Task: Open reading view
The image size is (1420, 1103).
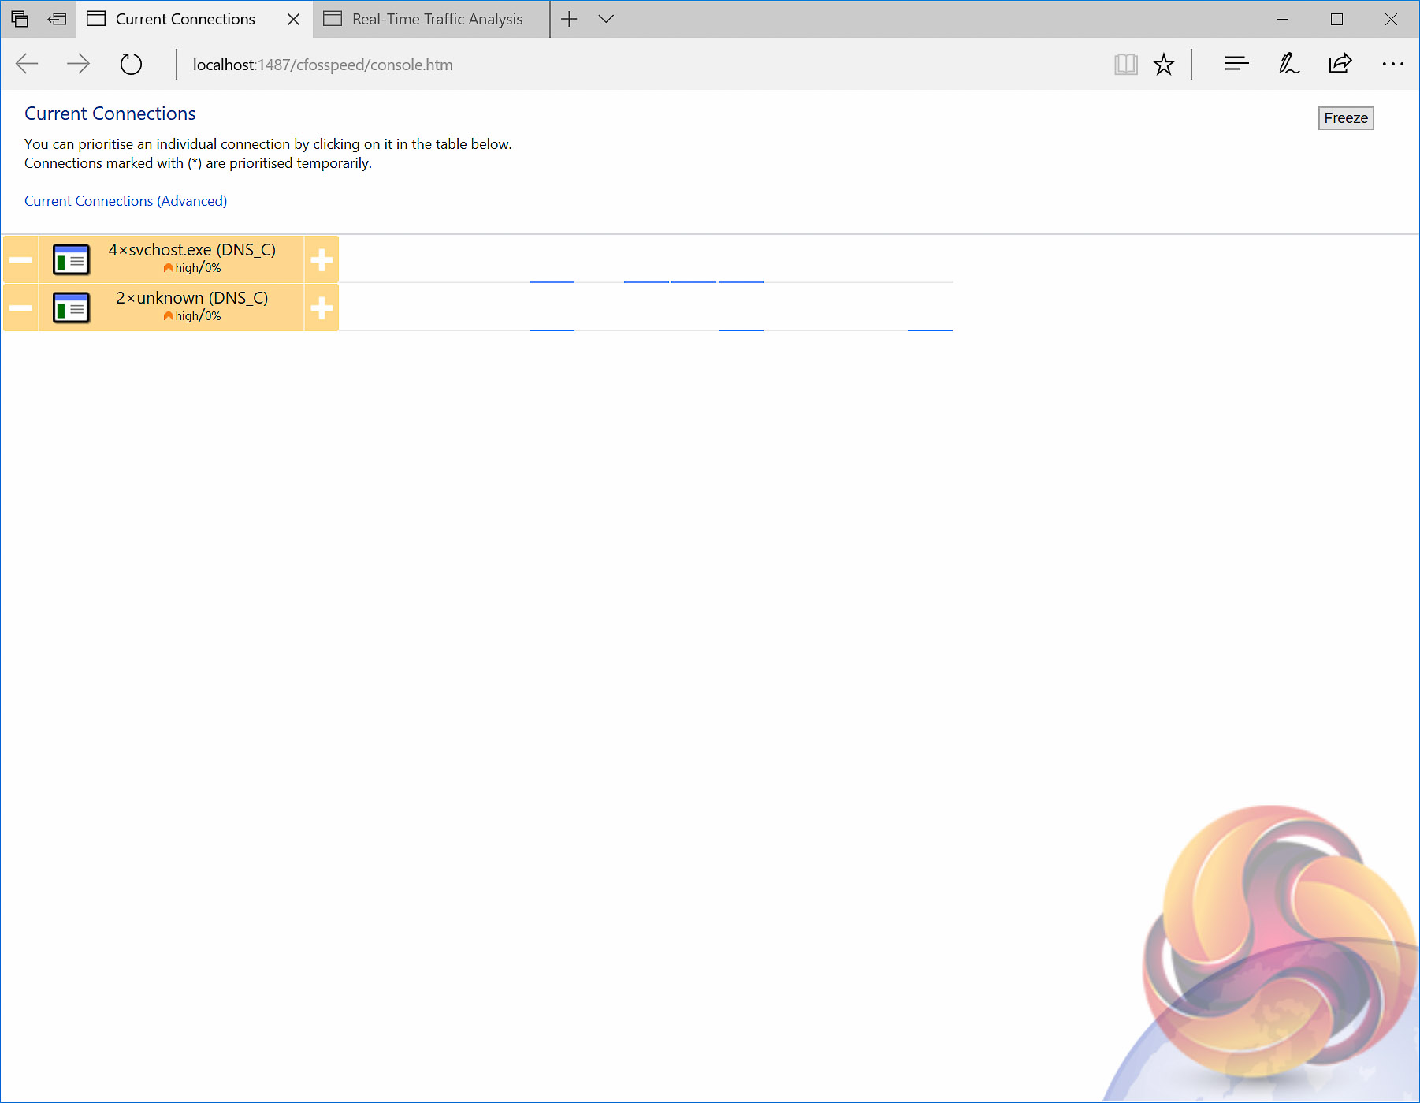Action: point(1126,64)
